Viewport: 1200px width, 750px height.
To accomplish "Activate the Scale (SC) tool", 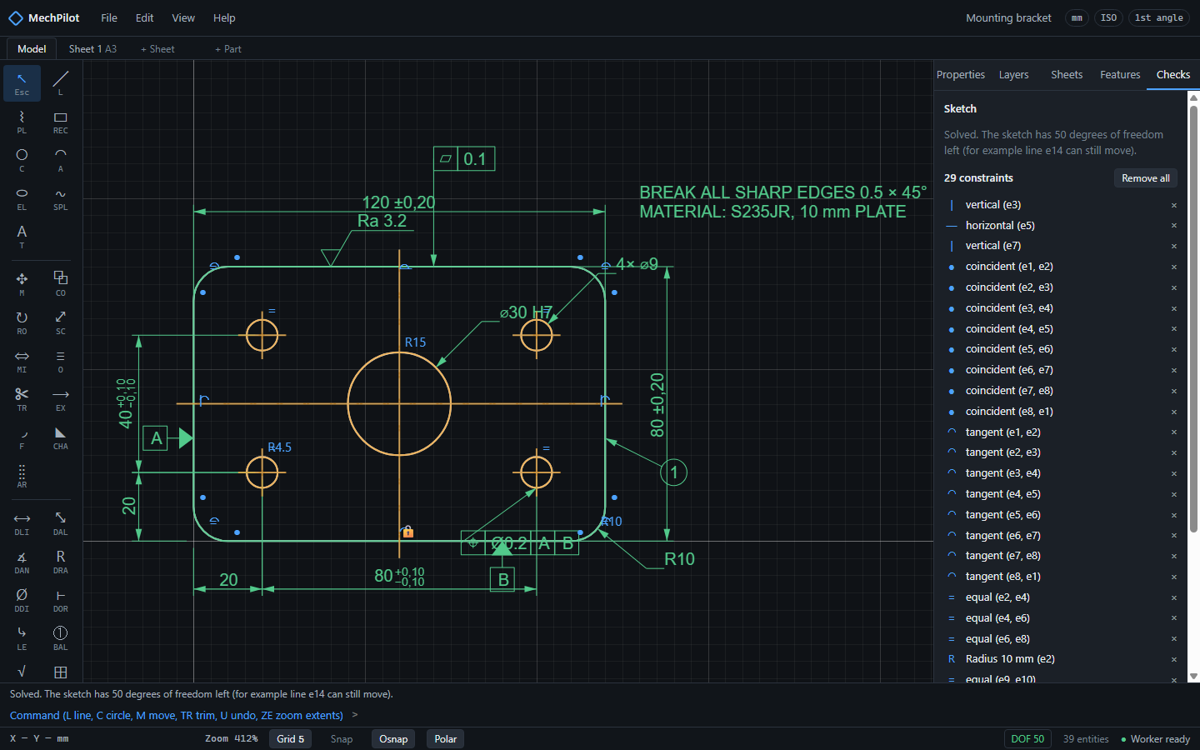I will (x=61, y=322).
